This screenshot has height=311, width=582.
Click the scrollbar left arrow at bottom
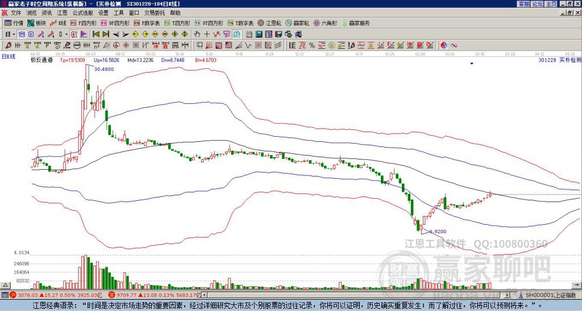pos(204,295)
